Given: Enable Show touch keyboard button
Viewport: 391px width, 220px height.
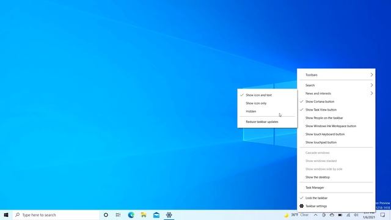Looking at the screenshot, I should tap(336, 134).
